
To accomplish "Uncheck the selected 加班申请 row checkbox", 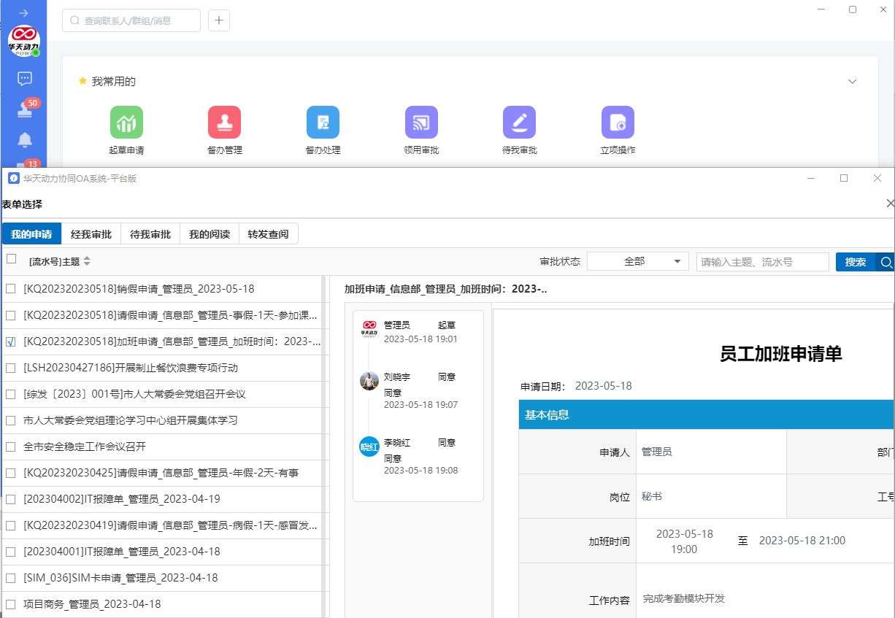I will (10, 341).
